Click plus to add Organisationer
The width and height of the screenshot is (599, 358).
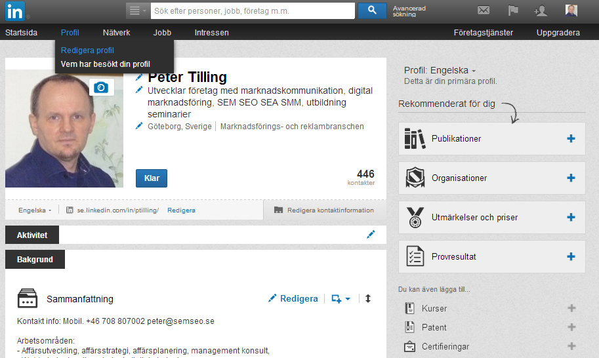(x=571, y=178)
